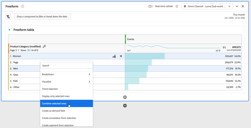The height and width of the screenshot is (128, 251).
Task: Open the This month date range
Action: (x=235, y=16)
